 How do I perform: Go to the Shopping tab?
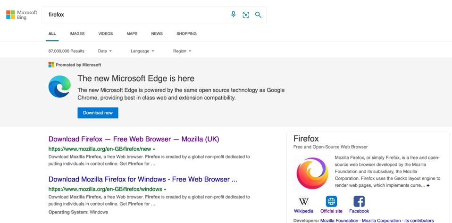(186, 33)
